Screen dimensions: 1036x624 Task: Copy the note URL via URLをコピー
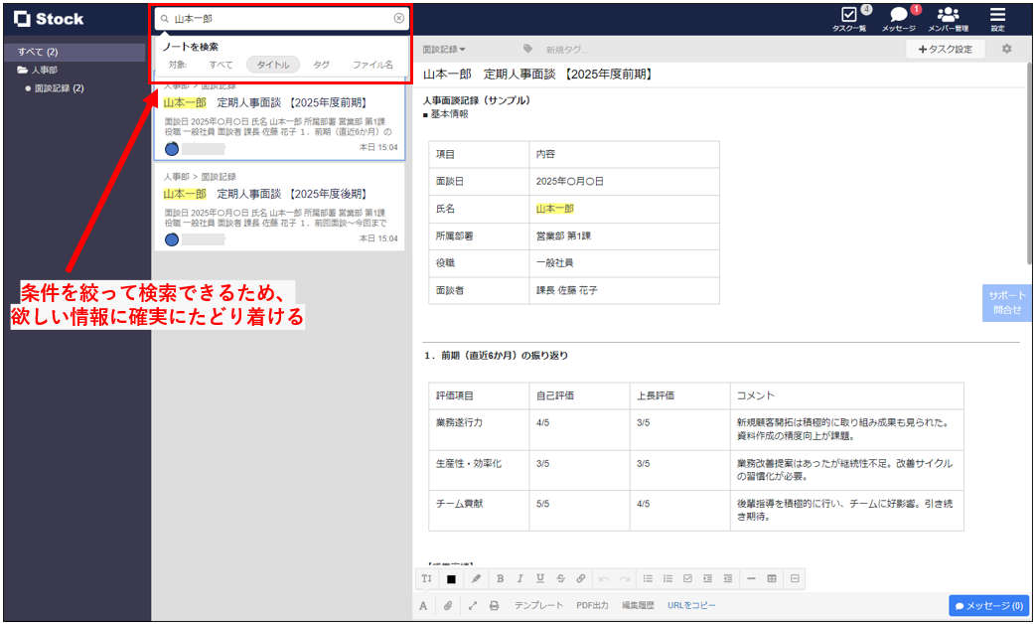[x=692, y=605]
